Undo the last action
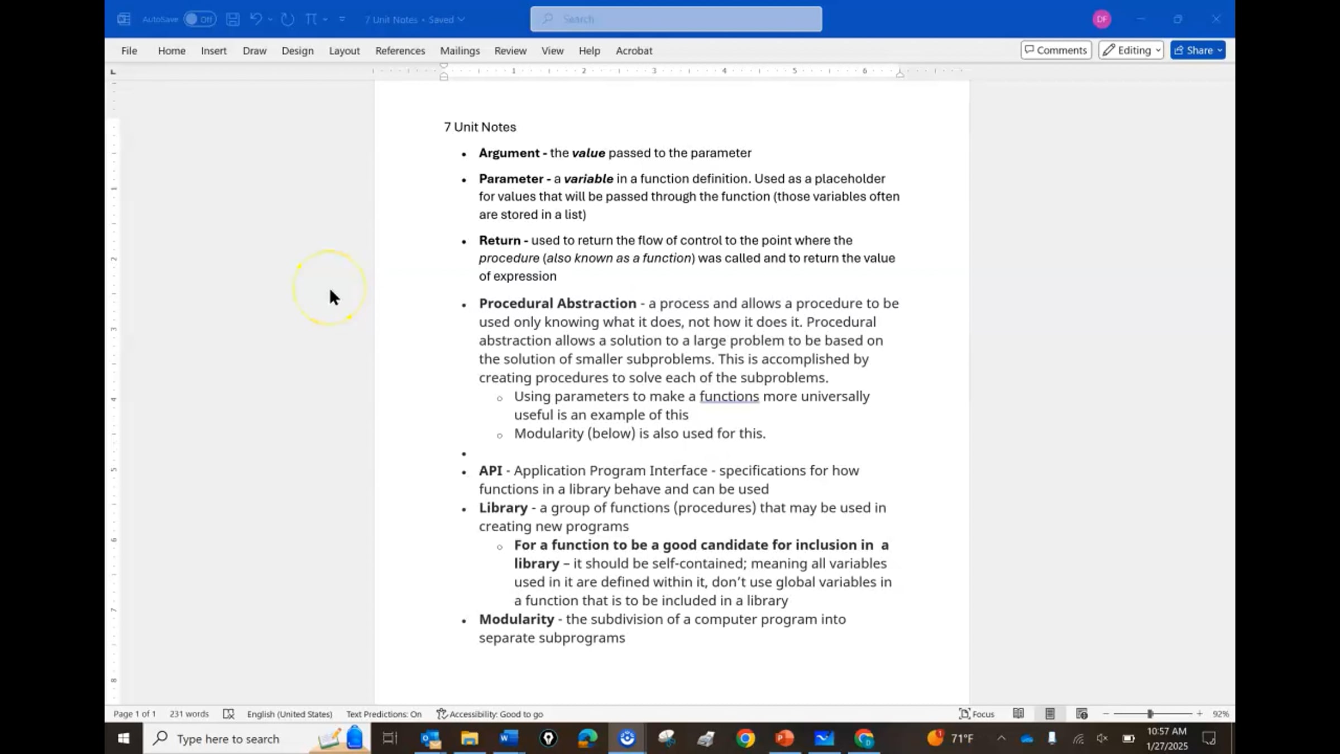Image resolution: width=1340 pixels, height=754 pixels. point(255,19)
